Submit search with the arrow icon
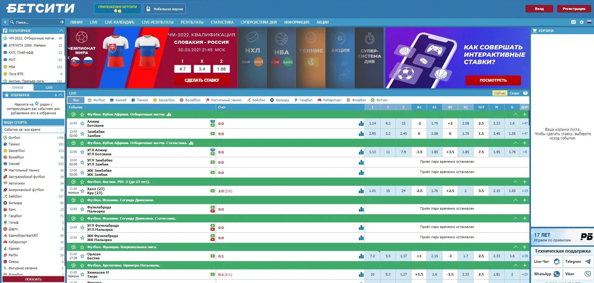Image resolution: width=594 pixels, height=283 pixels. 61,22
